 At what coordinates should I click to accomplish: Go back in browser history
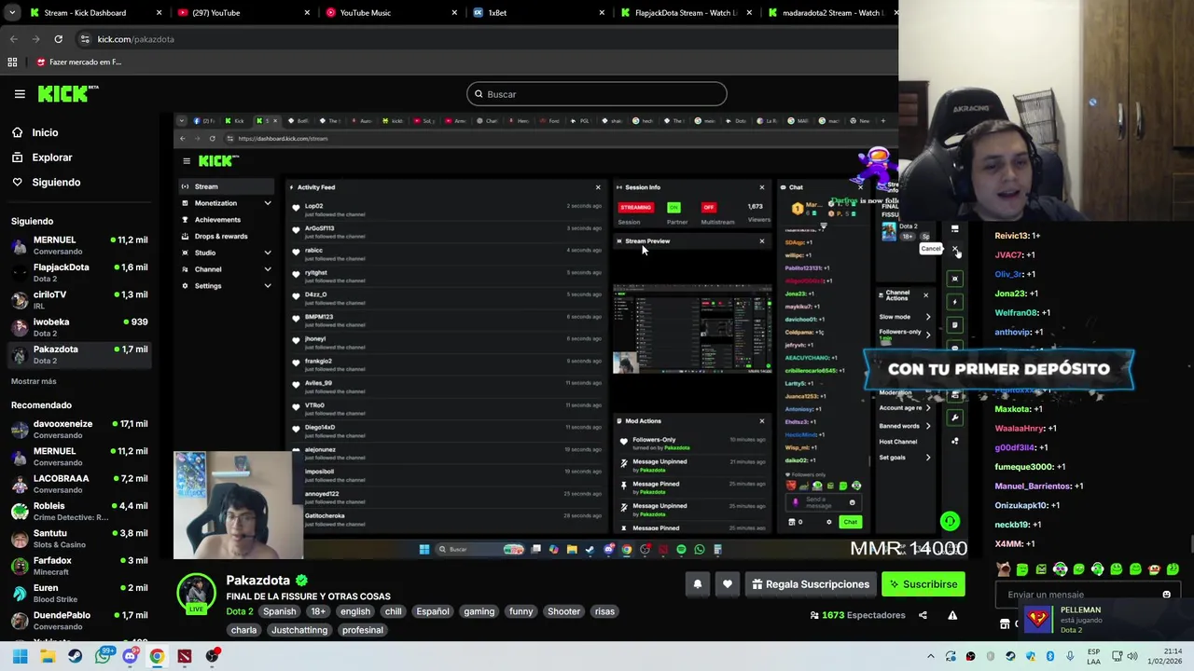tap(14, 39)
